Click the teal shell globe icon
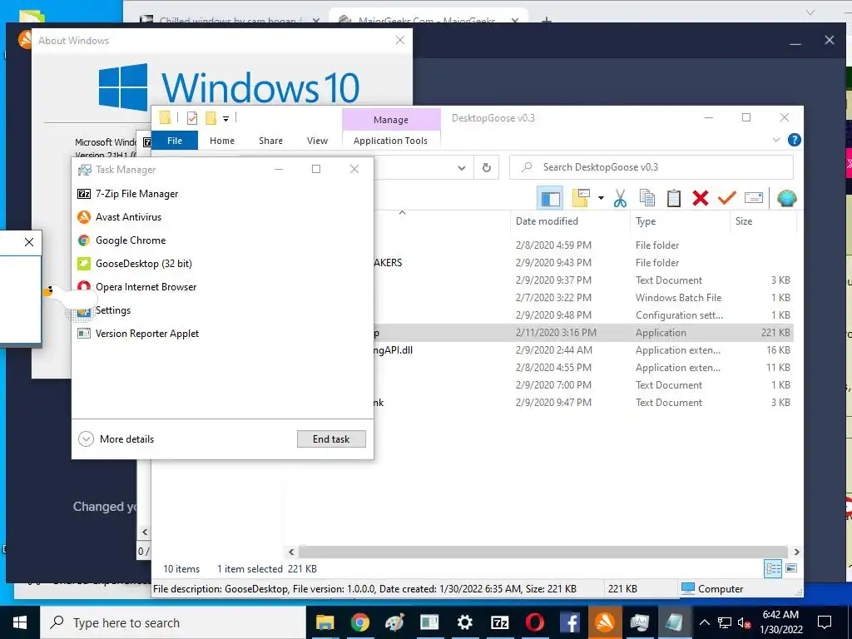Screen dimensions: 852x639 [786, 198]
